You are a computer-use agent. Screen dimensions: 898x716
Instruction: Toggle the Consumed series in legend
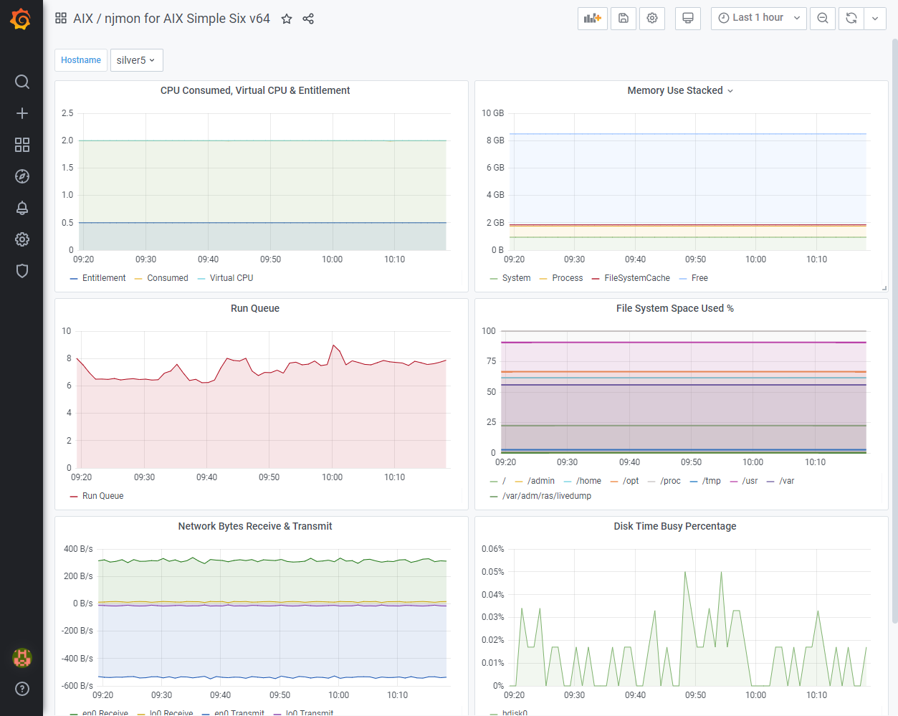pyautogui.click(x=167, y=278)
